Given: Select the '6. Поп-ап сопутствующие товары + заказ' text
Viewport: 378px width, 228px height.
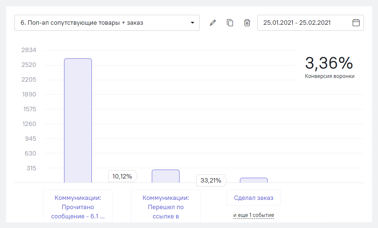Looking at the screenshot, I should tap(82, 23).
